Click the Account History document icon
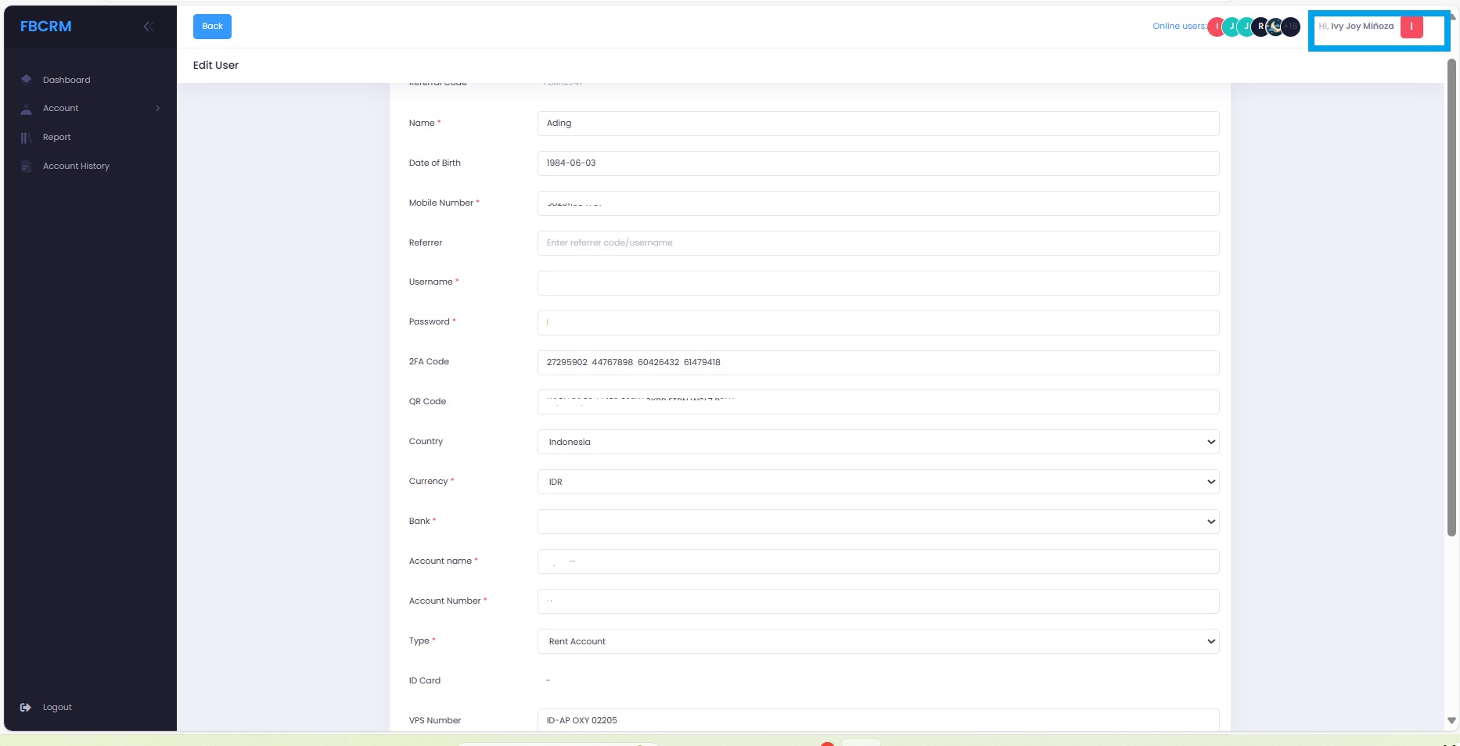Screen dimensions: 1460x746 click(x=26, y=167)
